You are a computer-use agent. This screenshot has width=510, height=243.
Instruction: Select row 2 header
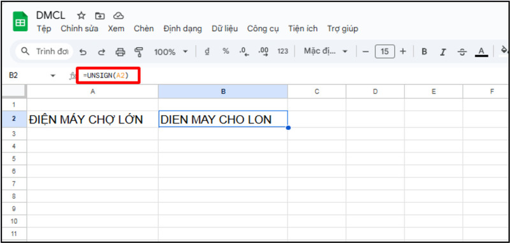point(13,119)
